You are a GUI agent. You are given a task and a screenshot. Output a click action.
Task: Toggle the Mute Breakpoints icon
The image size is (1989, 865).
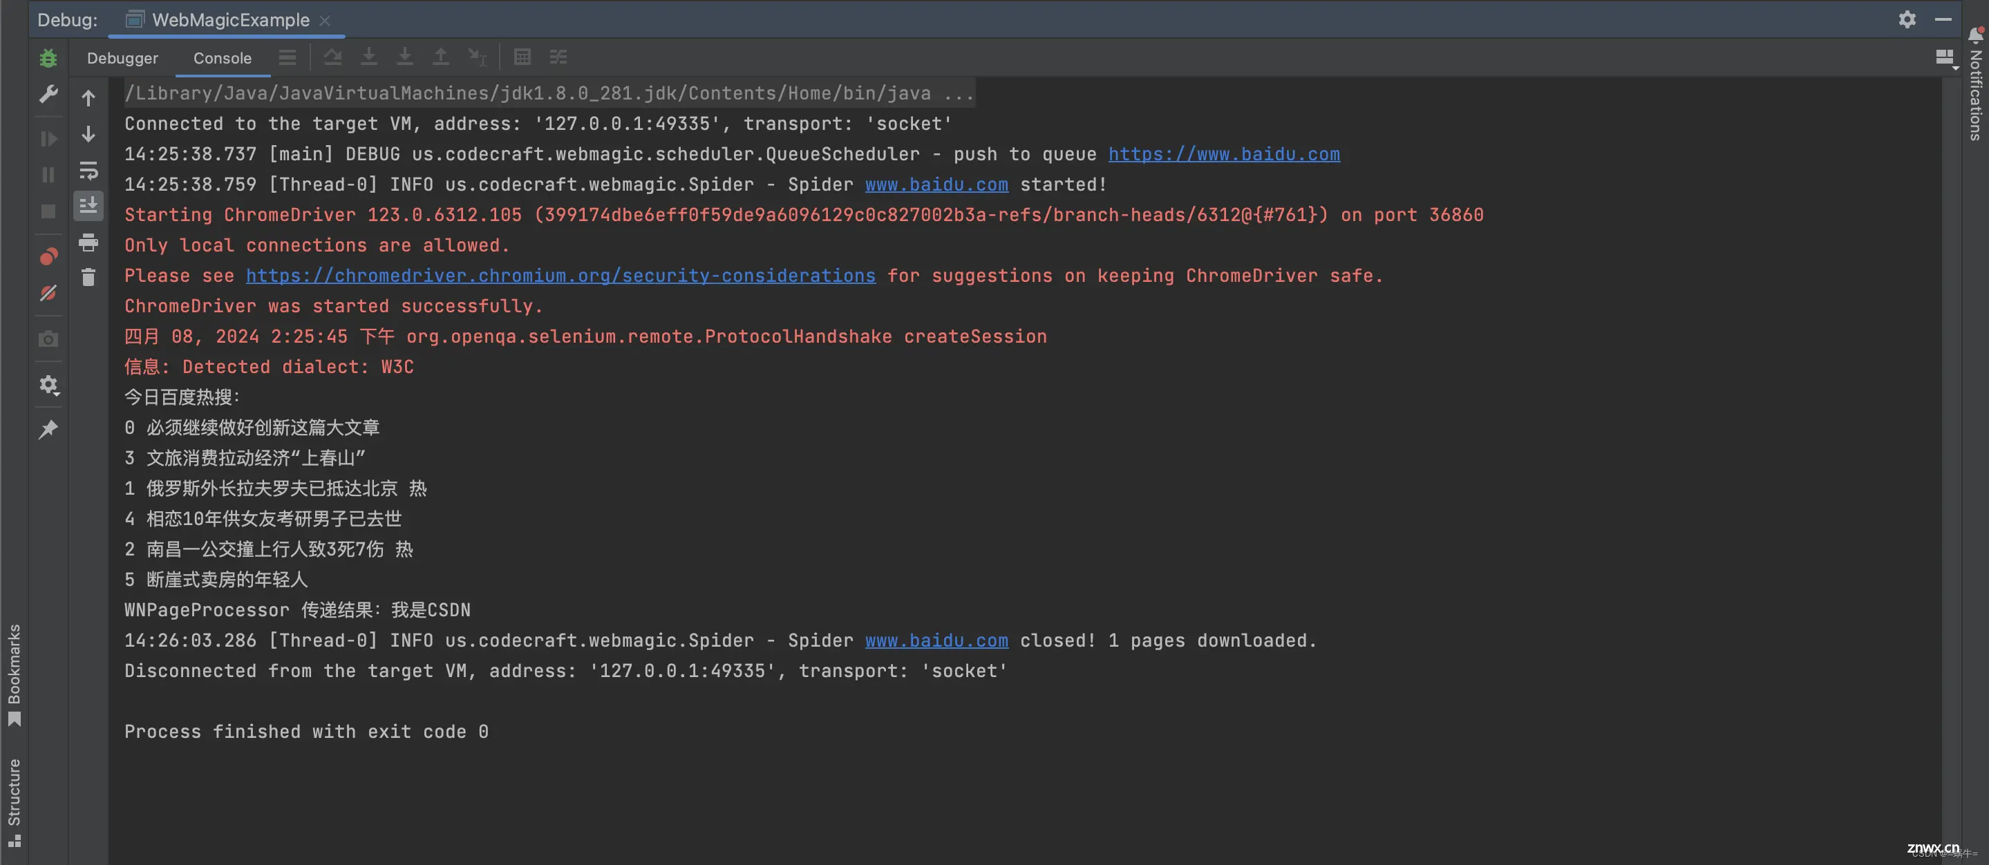(x=48, y=293)
